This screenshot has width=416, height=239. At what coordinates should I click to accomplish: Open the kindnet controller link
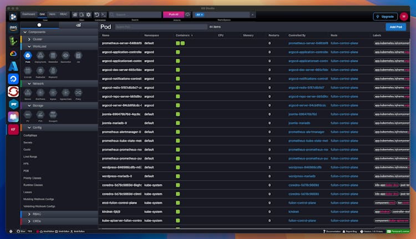tap(293, 212)
